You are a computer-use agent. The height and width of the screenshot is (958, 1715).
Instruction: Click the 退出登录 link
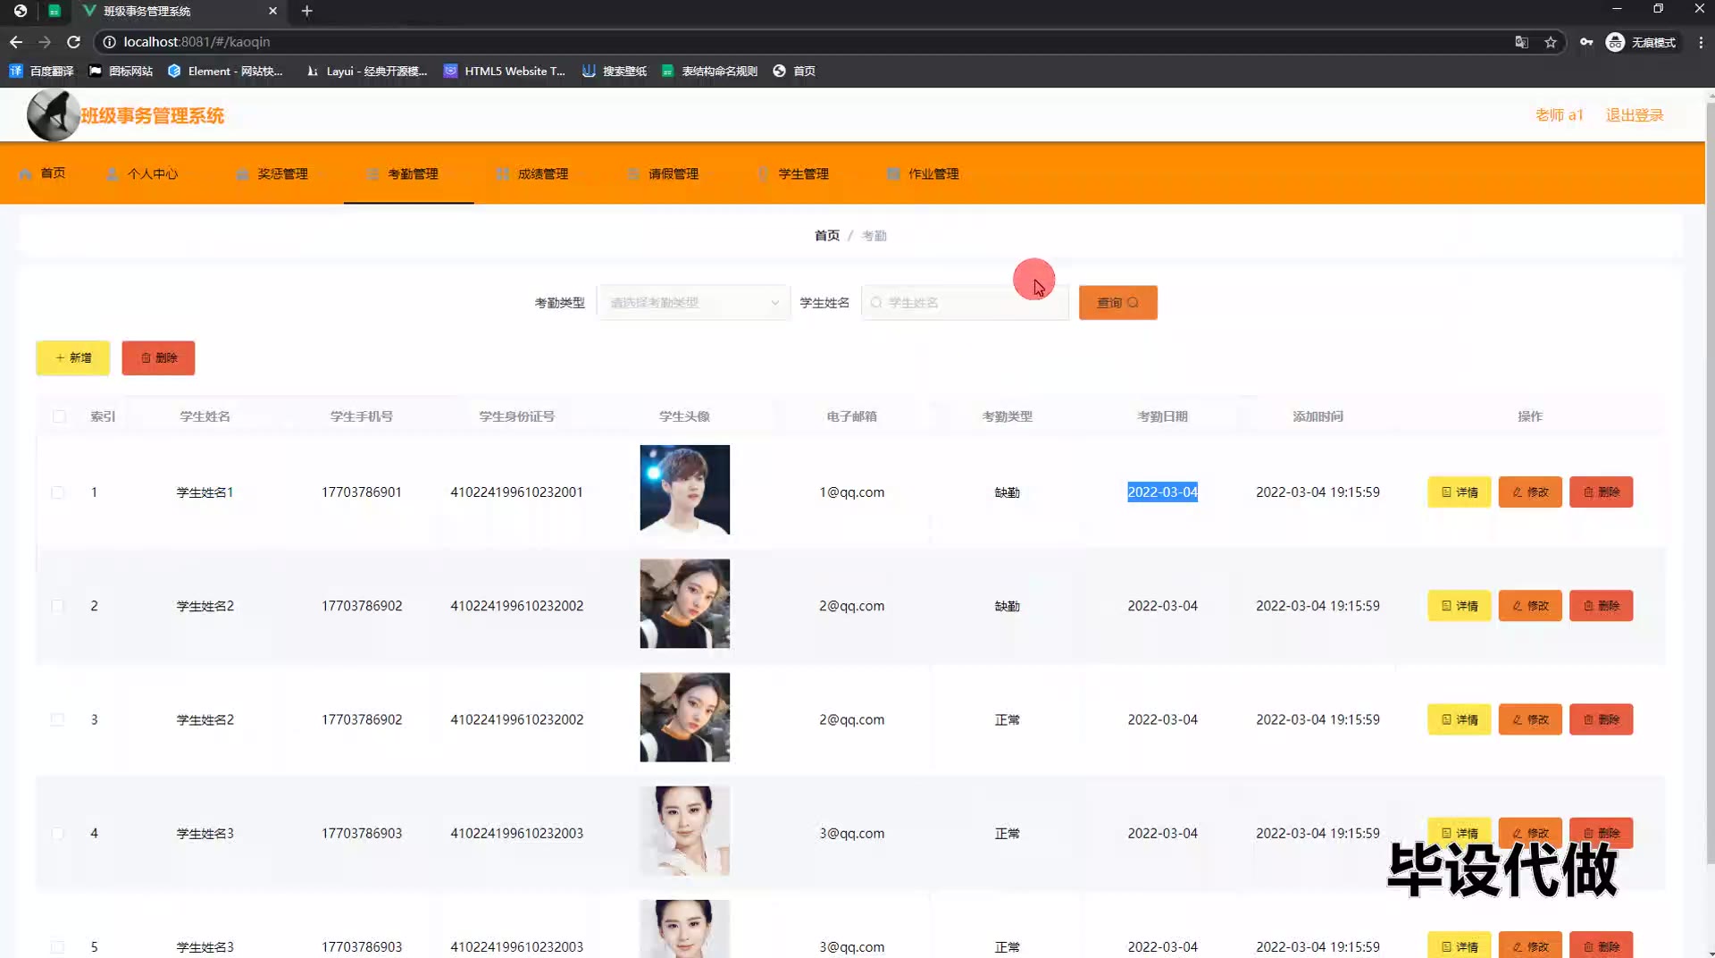coord(1635,115)
